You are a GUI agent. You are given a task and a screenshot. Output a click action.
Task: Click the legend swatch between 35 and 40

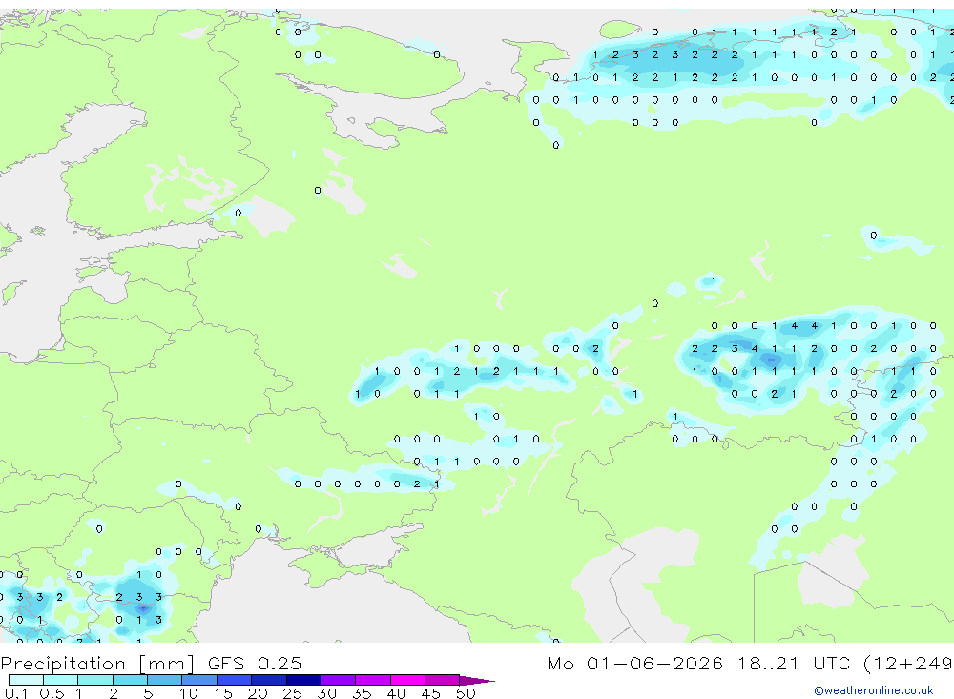click(x=373, y=680)
